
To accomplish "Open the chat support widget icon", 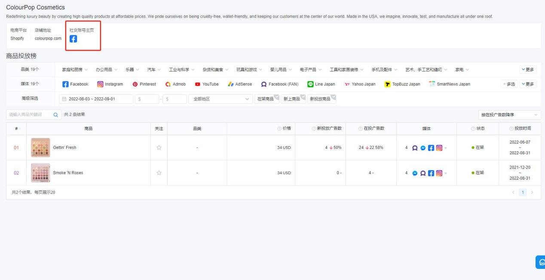I will [541, 262].
